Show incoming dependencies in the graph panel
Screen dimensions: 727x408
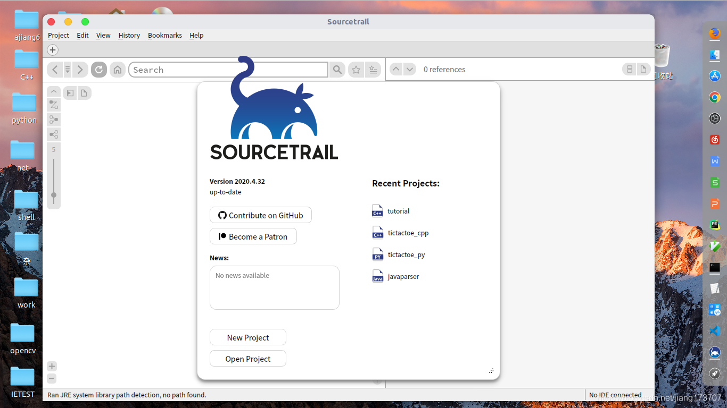coord(53,120)
